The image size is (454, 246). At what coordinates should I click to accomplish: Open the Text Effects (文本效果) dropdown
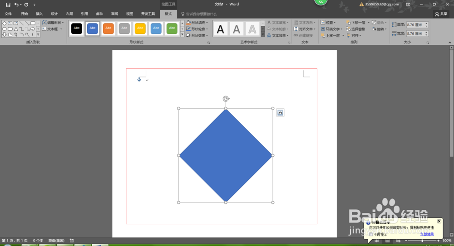pyautogui.click(x=278, y=35)
